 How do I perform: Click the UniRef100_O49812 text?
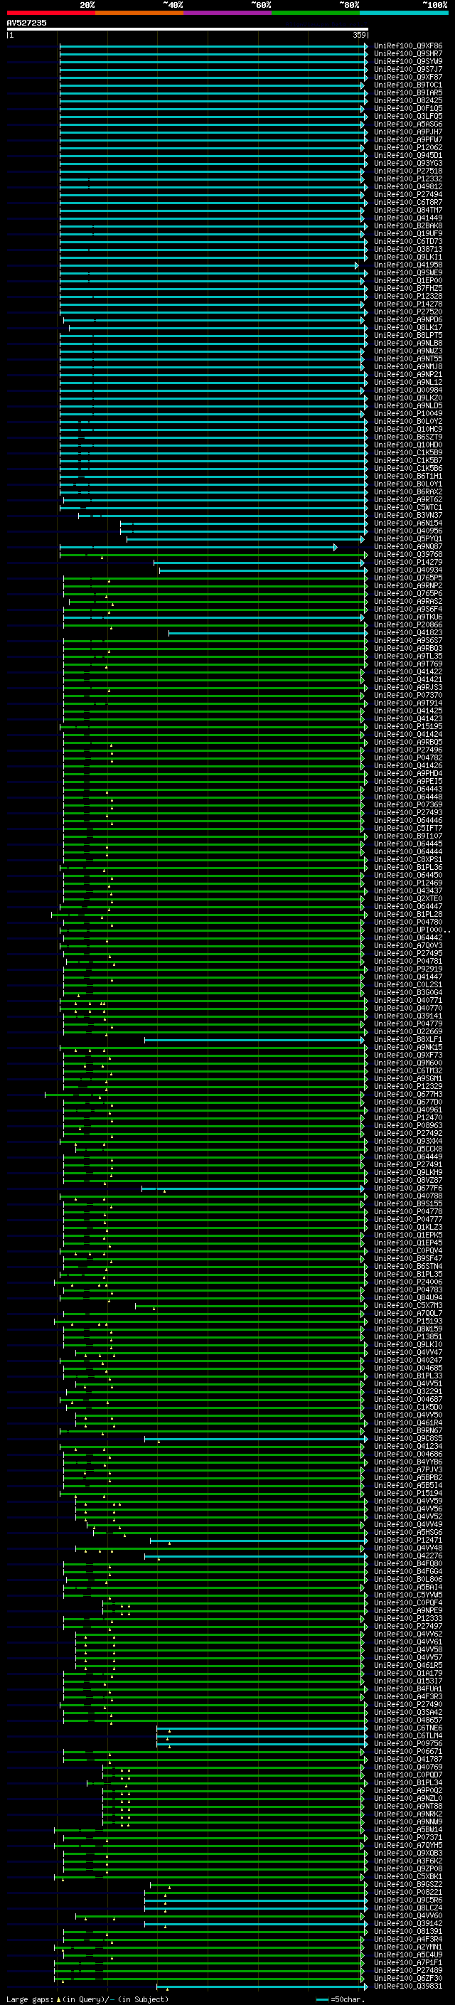(407, 187)
